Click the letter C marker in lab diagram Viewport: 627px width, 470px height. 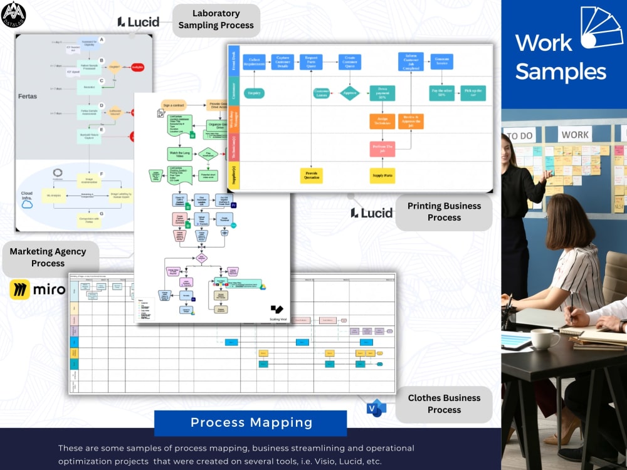[102, 81]
